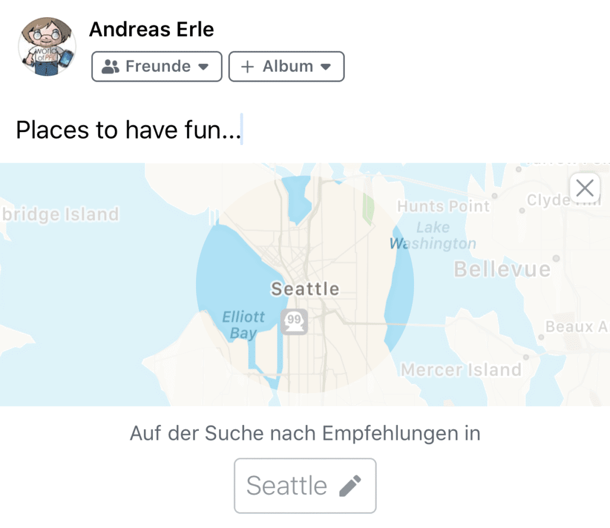Click the Seattle label on the map
This screenshot has width=610, height=528.
click(305, 289)
